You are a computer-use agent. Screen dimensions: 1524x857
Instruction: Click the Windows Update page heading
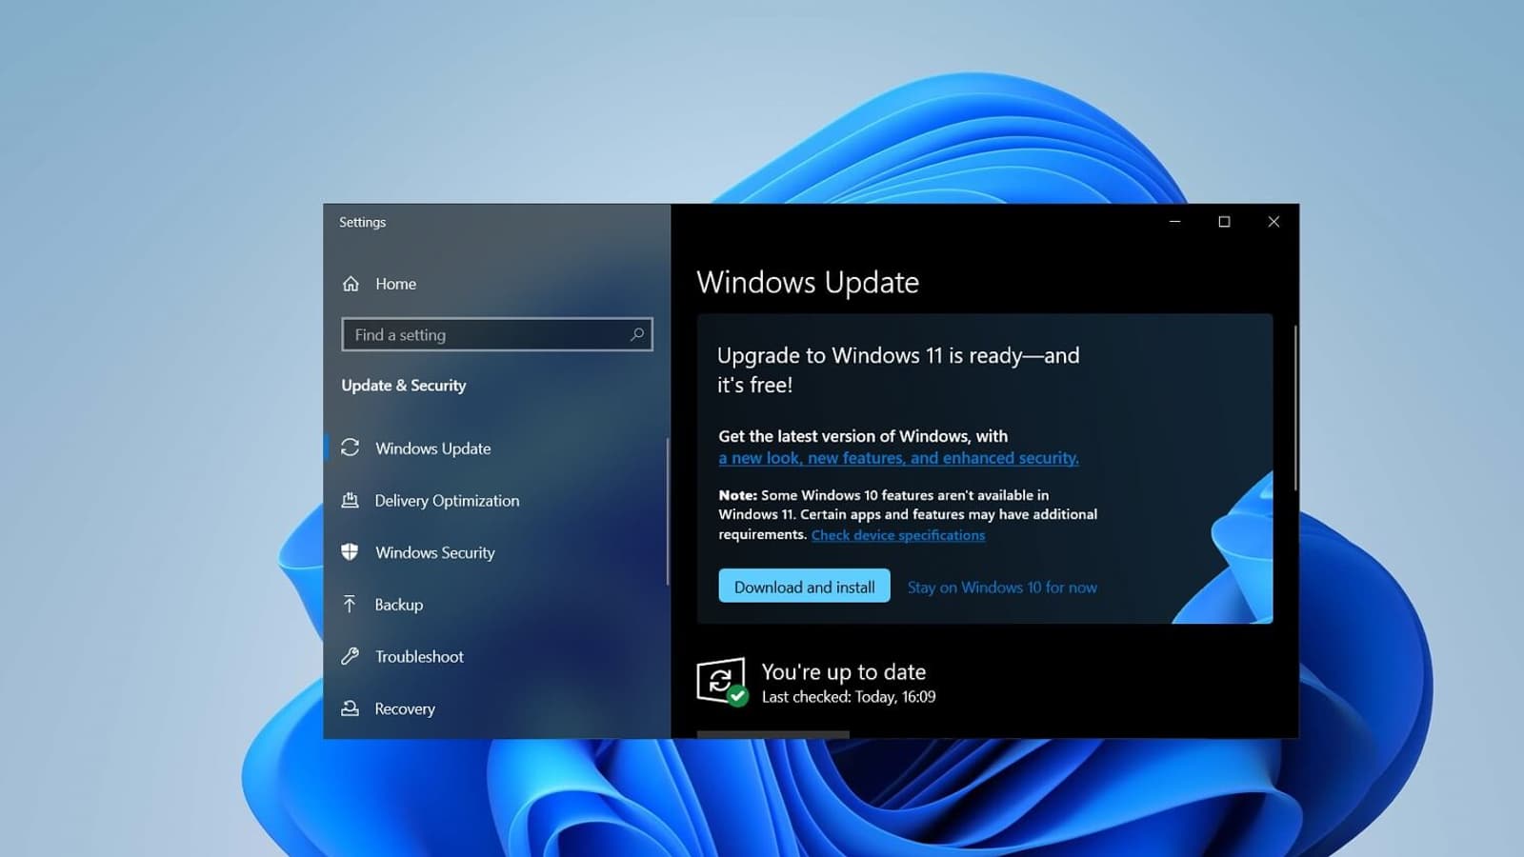[x=808, y=283]
